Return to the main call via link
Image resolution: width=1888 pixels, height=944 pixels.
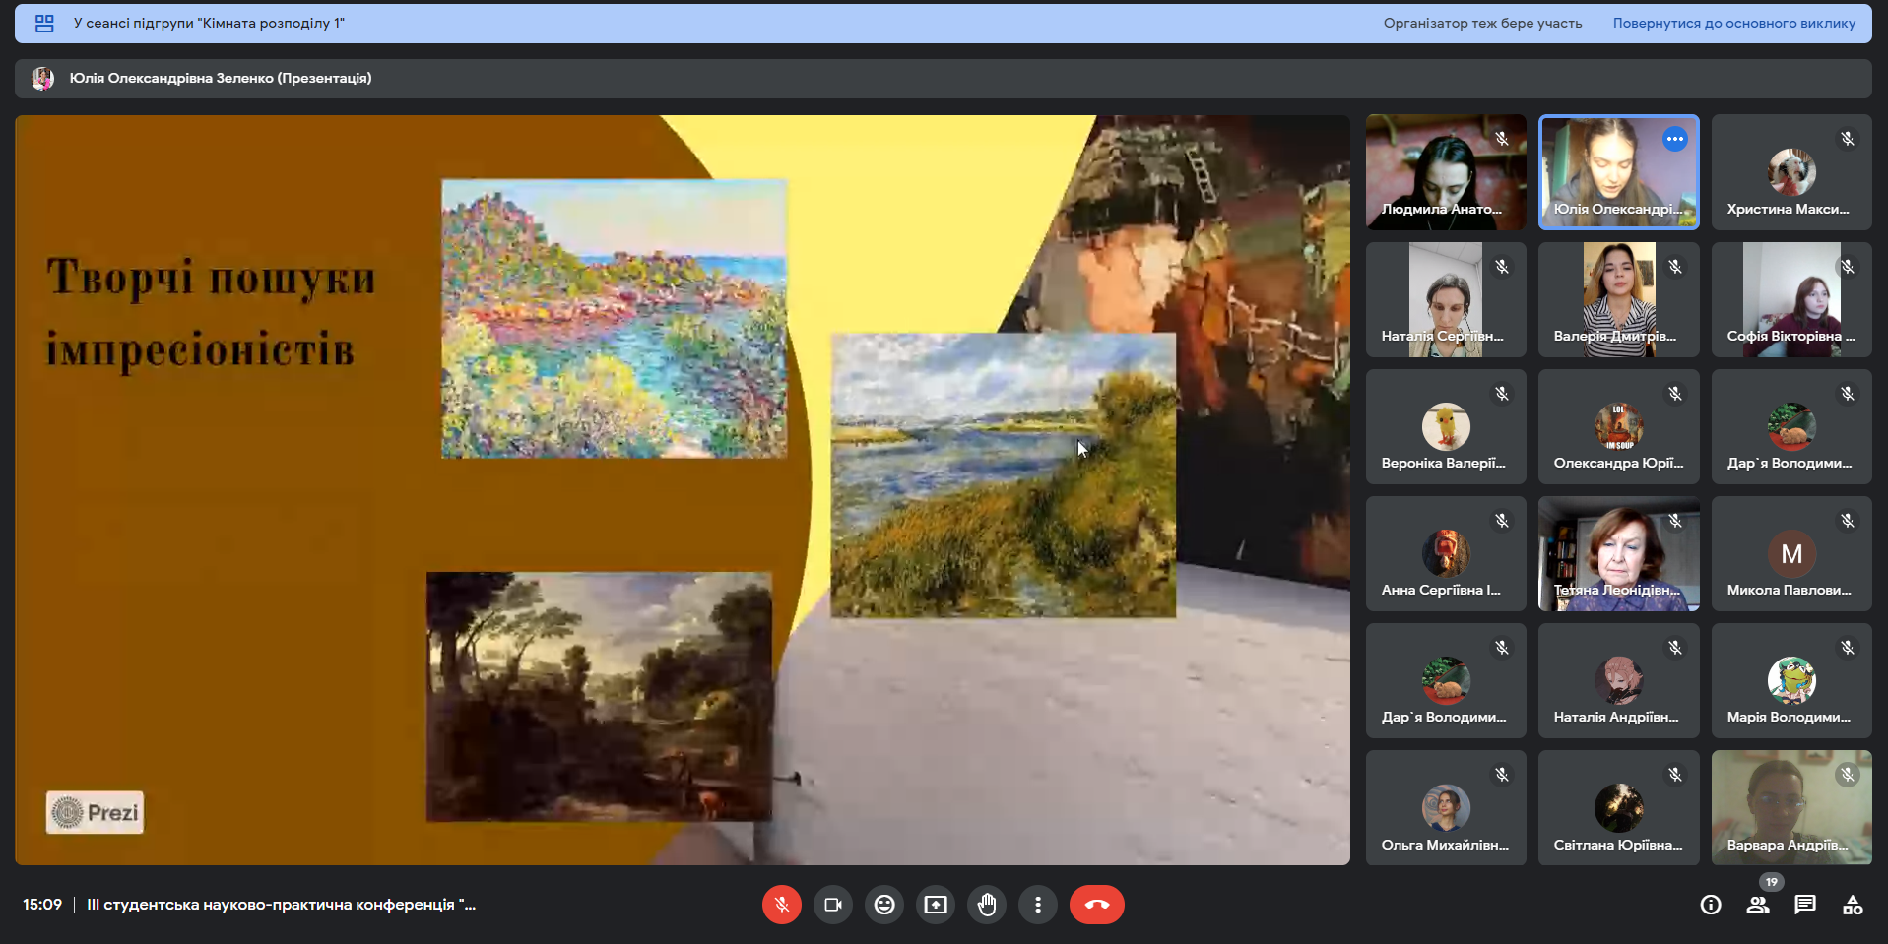pyautogui.click(x=1733, y=24)
